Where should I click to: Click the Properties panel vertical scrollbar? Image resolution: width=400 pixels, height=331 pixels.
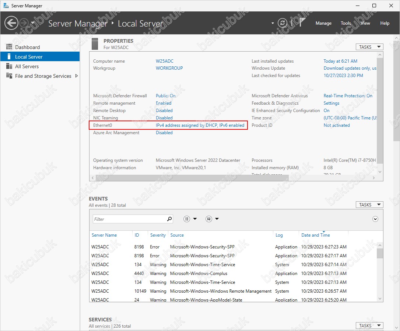click(x=380, y=111)
